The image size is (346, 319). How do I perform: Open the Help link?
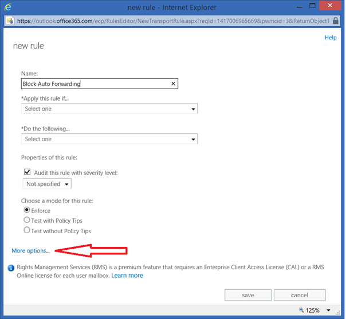click(331, 38)
